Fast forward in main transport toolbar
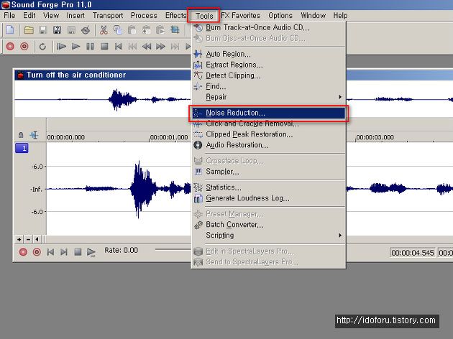The width and height of the screenshot is (453, 339). (160, 47)
